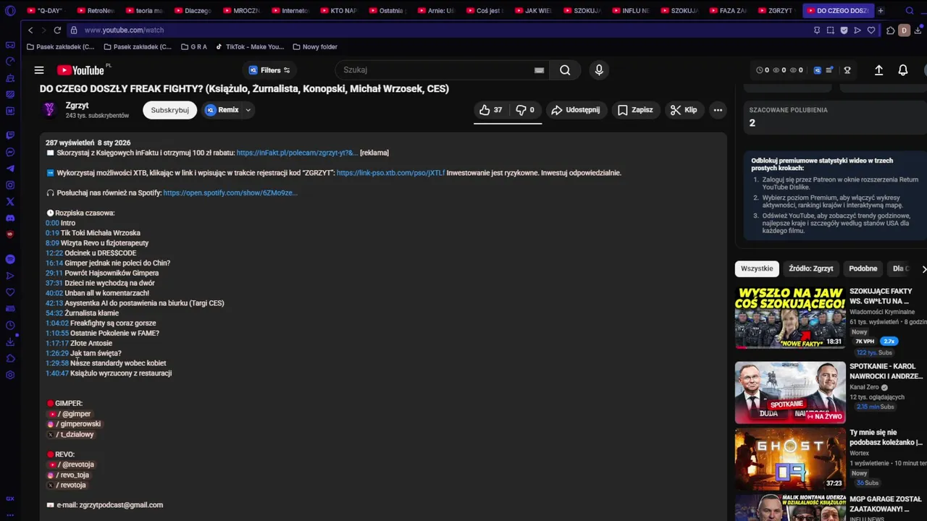Click the upload arrow icon in header

click(878, 70)
